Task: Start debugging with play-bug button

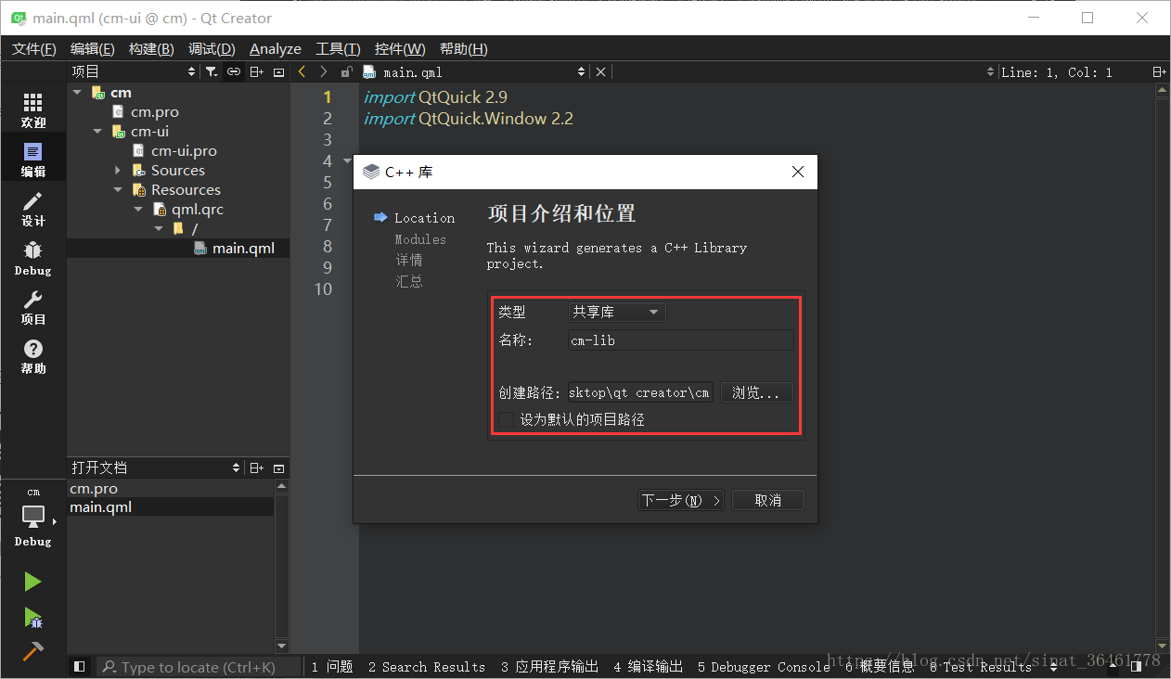Action: click(x=32, y=617)
